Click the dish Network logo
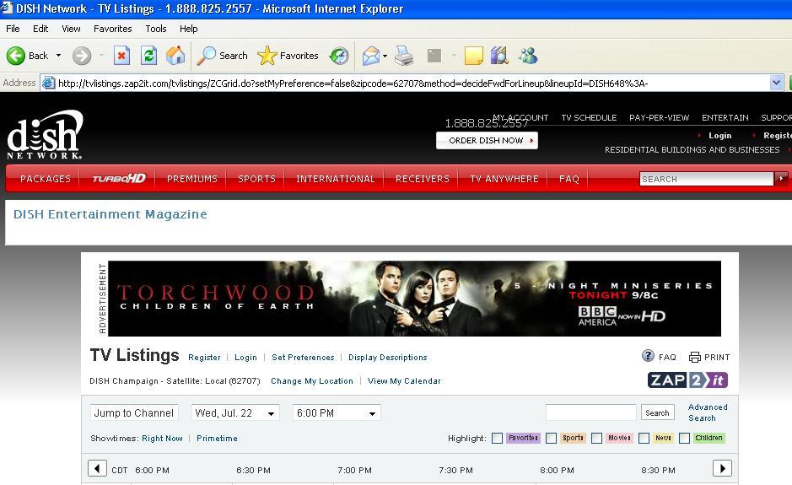 pos(45,135)
